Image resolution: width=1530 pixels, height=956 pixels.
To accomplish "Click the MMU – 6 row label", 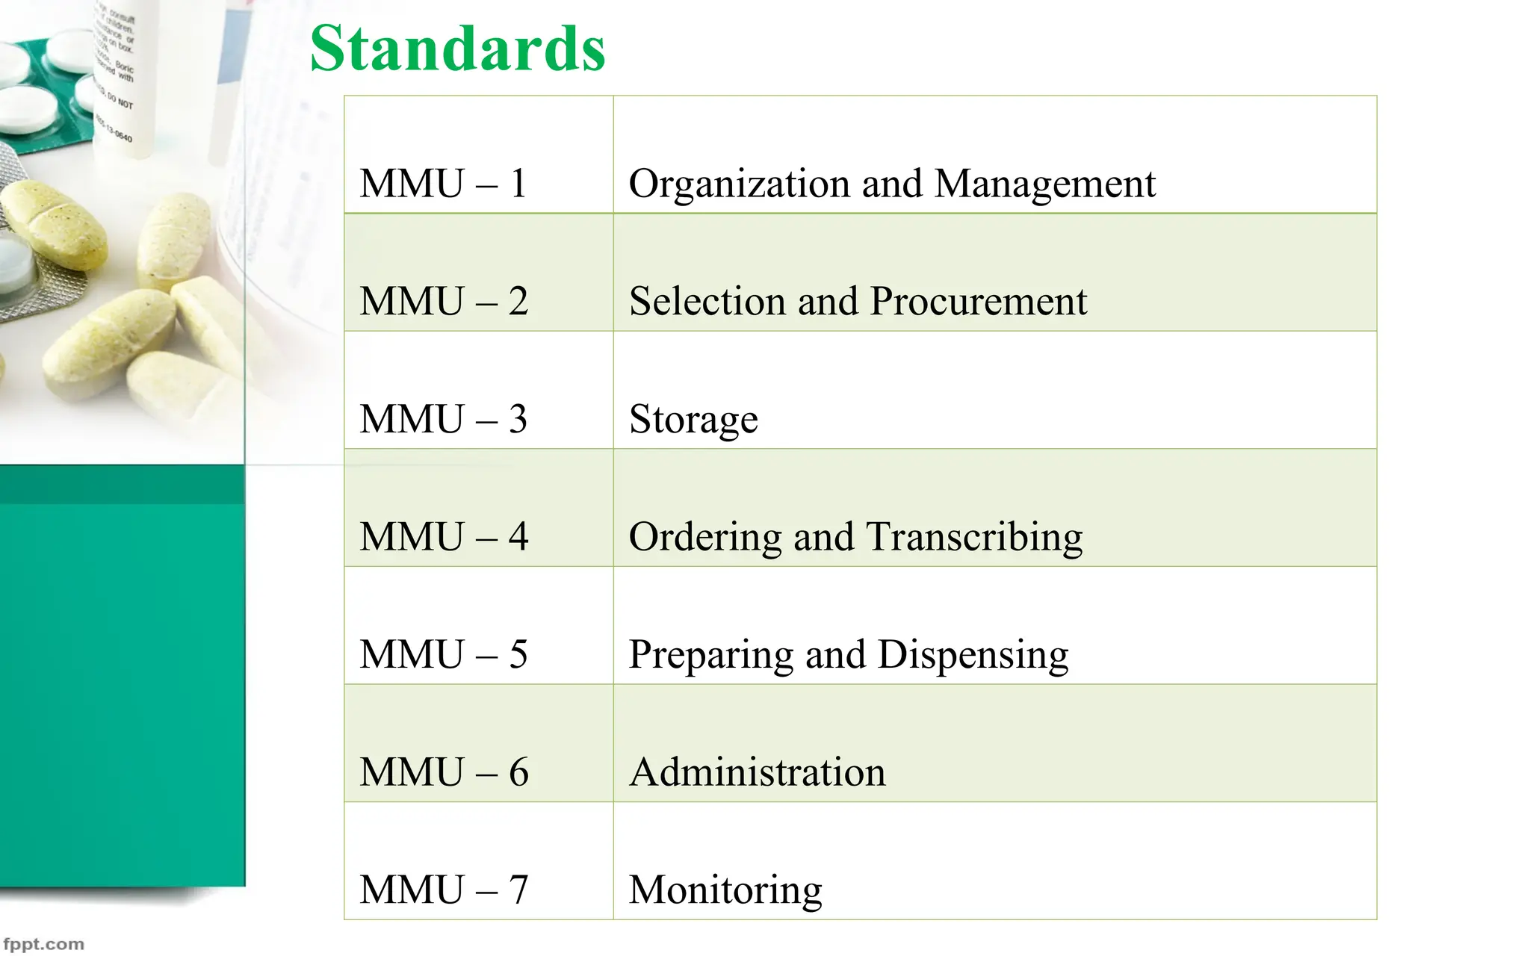I will (x=444, y=772).
